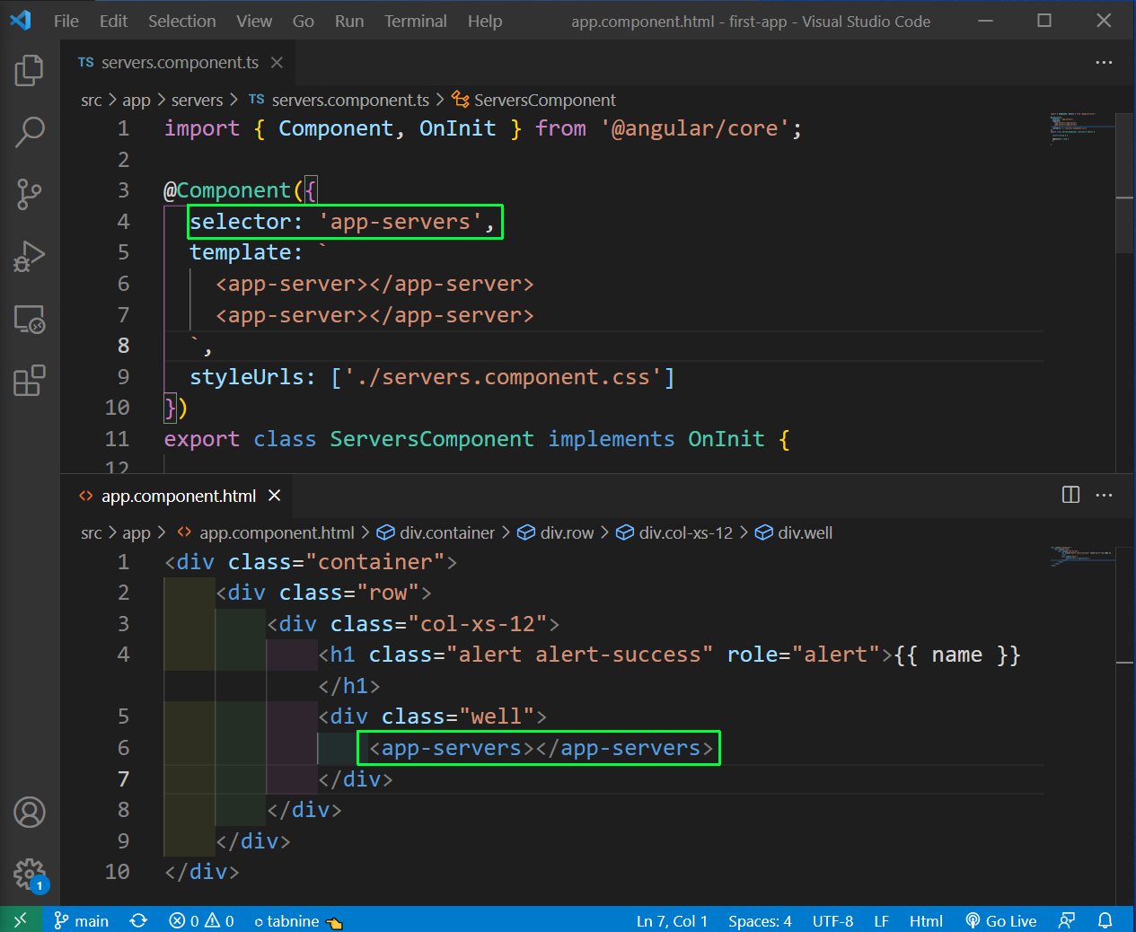The height and width of the screenshot is (932, 1136).
Task: Open the errors and warnings indicator
Action: point(201,920)
